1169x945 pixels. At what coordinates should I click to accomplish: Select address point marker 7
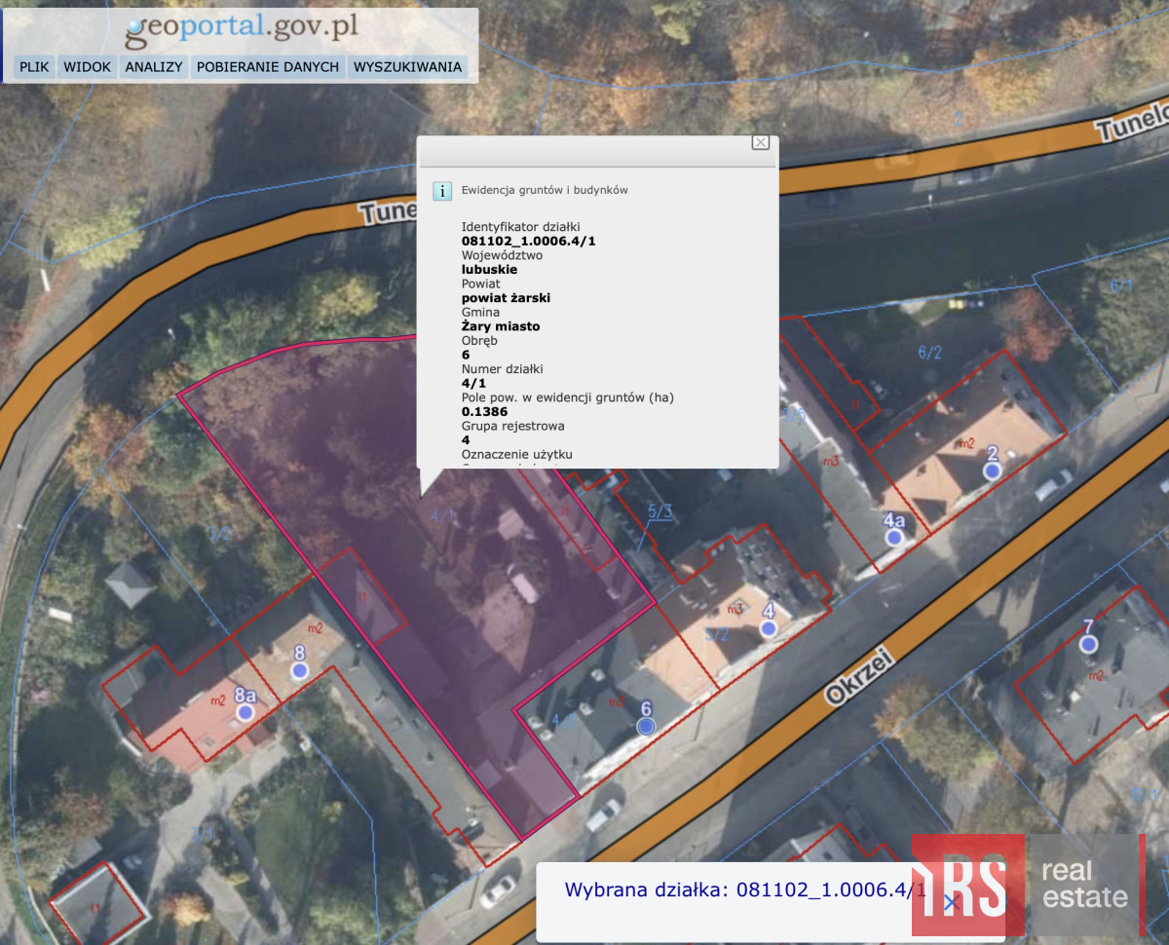(1088, 644)
